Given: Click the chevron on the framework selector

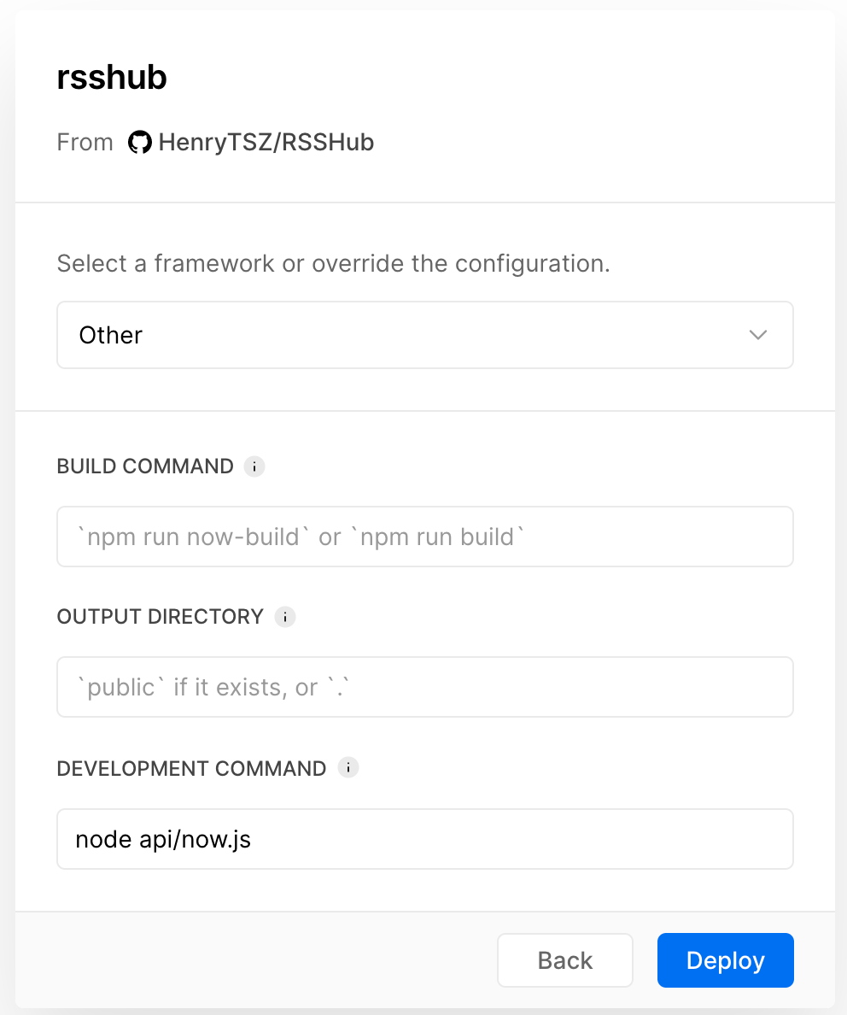Looking at the screenshot, I should (x=757, y=335).
